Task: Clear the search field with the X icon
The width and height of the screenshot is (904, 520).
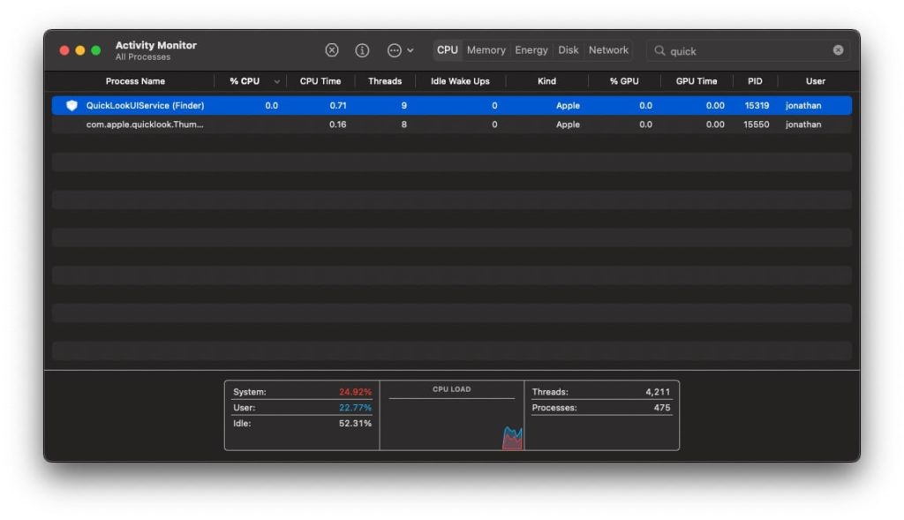Action: point(839,50)
